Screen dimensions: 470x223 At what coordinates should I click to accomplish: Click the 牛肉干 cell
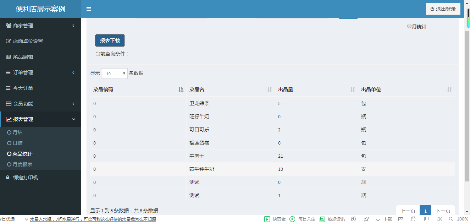click(x=231, y=156)
